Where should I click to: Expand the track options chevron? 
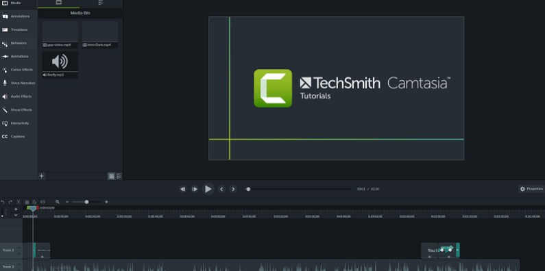click(x=16, y=215)
